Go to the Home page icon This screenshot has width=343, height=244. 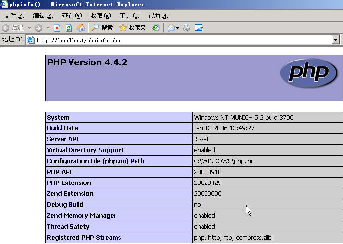[81, 28]
